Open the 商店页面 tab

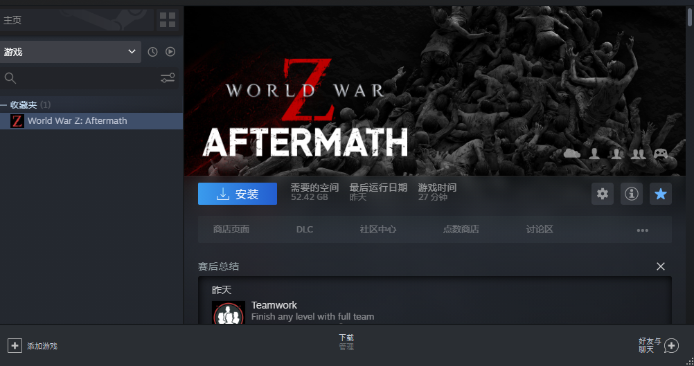point(231,230)
